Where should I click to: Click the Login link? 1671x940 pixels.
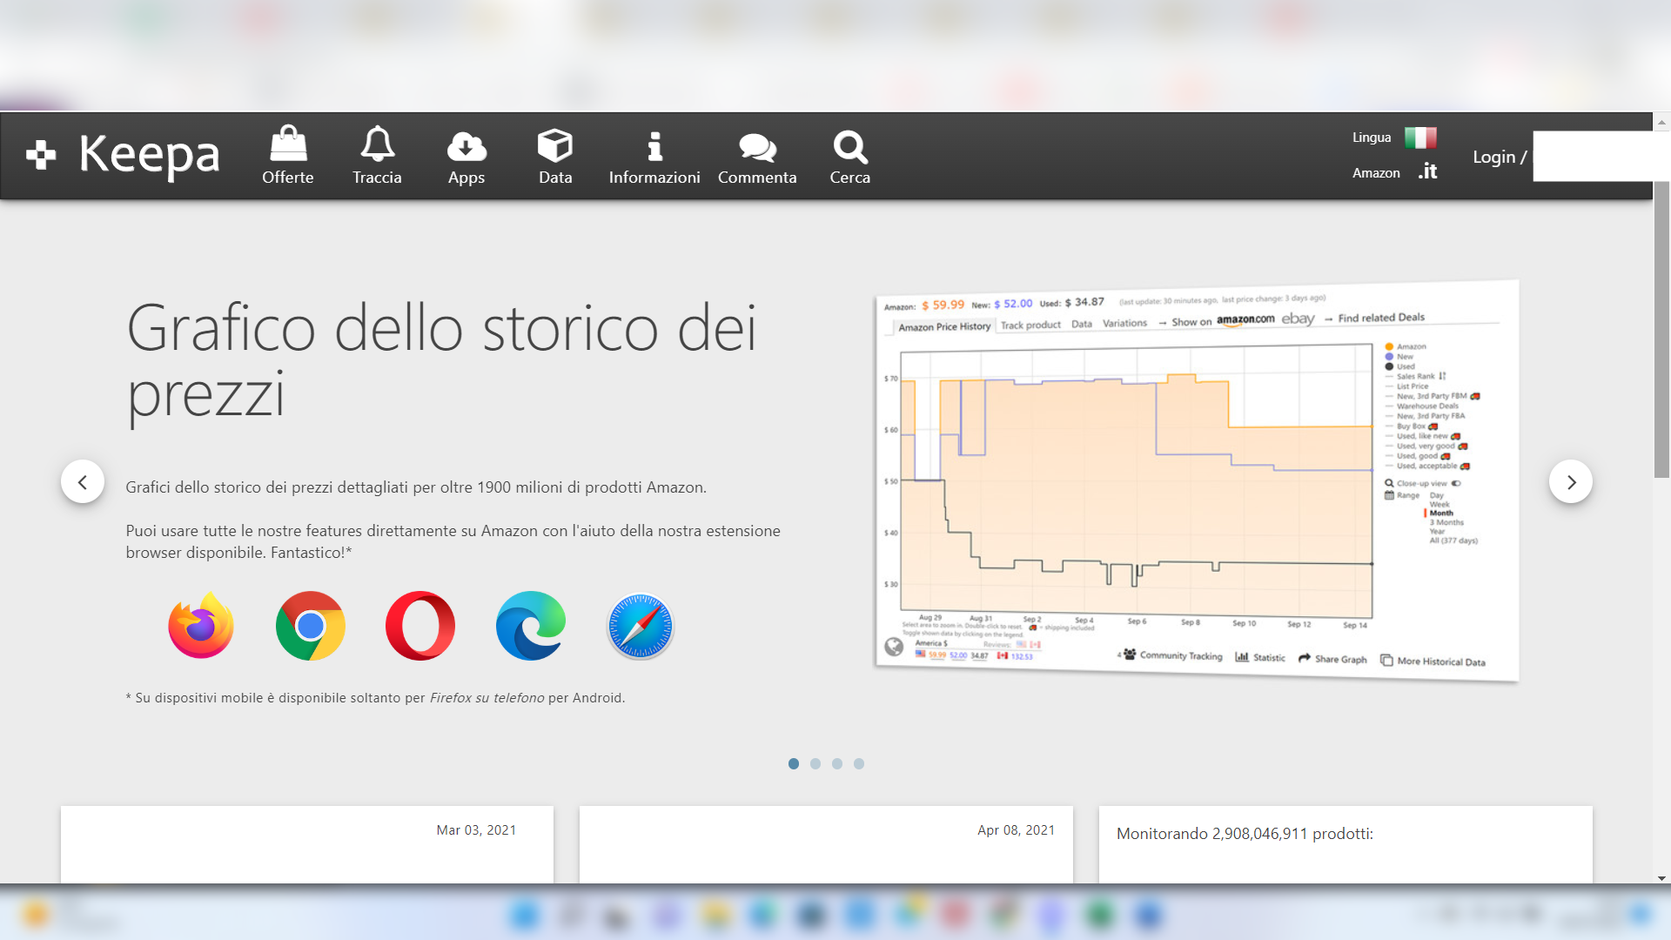coord(1493,157)
